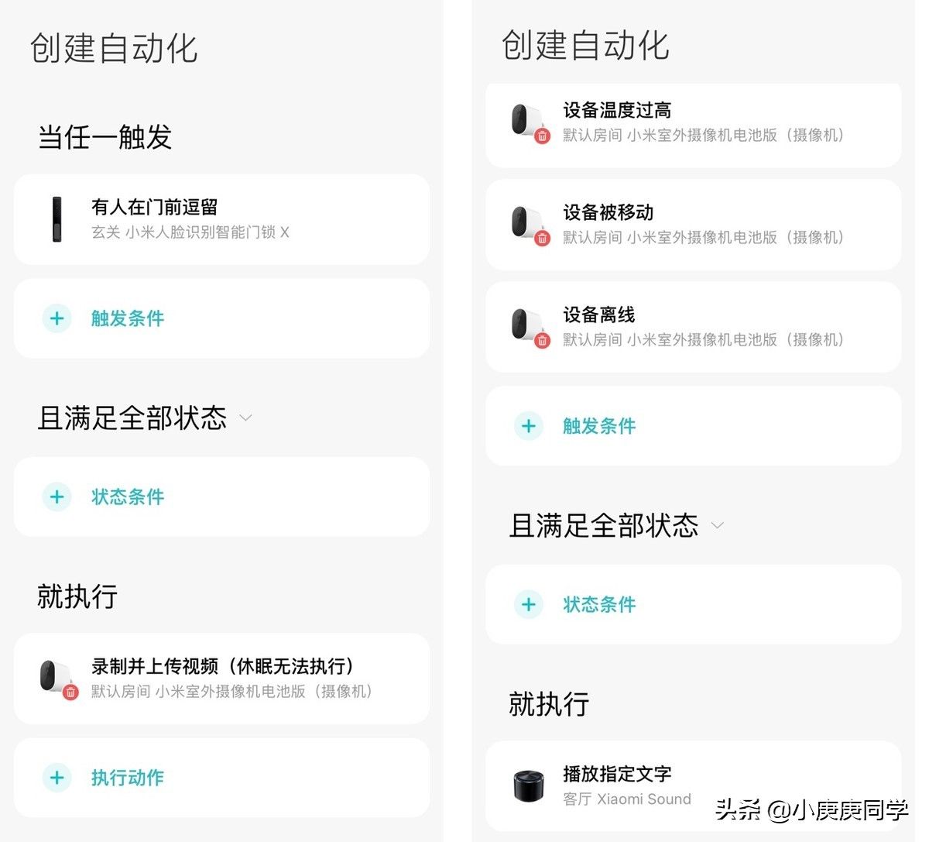
Task: Click the plus icon beside right 触发条件
Action: [x=529, y=426]
